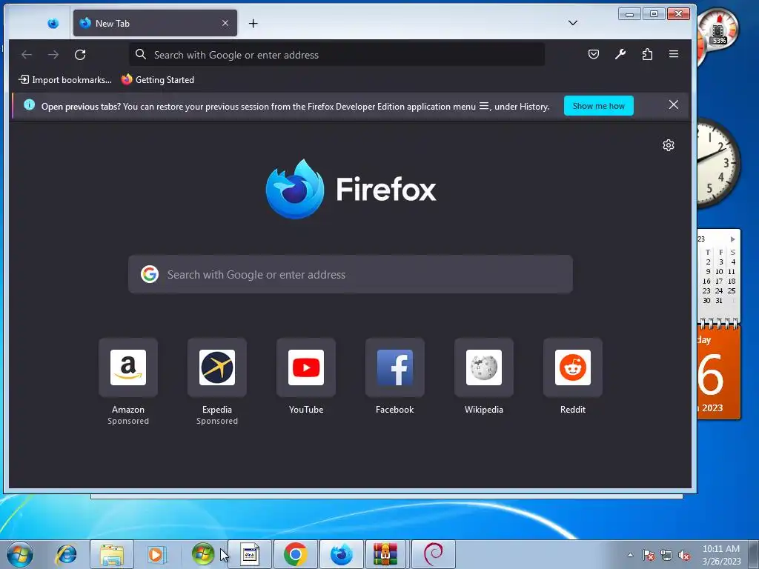Click the Firefox Developer Edition taskbar icon
Screen dimensions: 759x569
pyautogui.click(x=342, y=554)
